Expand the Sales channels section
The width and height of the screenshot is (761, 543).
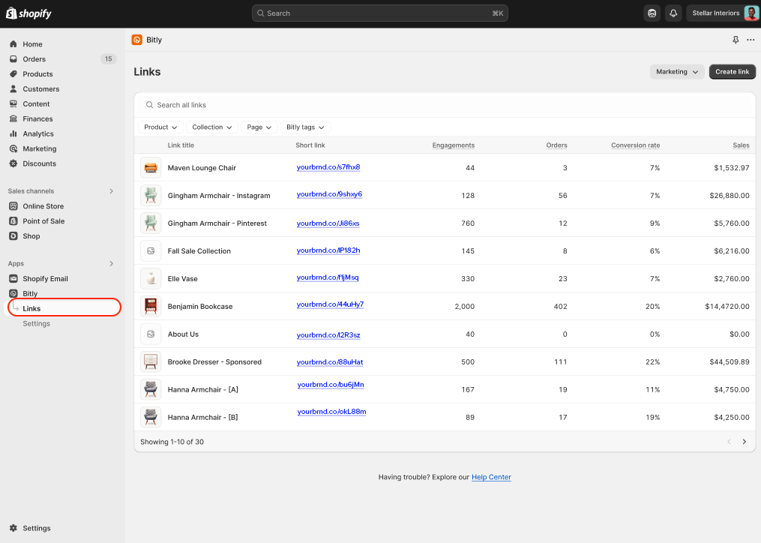pos(111,191)
